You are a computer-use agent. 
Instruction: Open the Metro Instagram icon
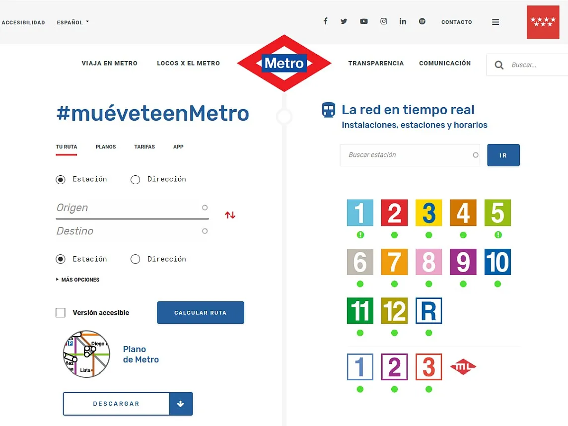[384, 21]
